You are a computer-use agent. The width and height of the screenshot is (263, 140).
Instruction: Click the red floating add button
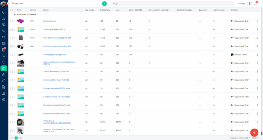(254, 132)
